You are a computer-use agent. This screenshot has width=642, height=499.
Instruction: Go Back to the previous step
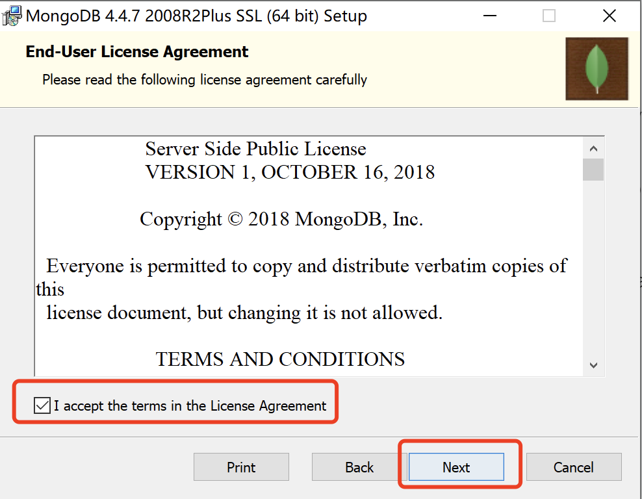(x=359, y=467)
